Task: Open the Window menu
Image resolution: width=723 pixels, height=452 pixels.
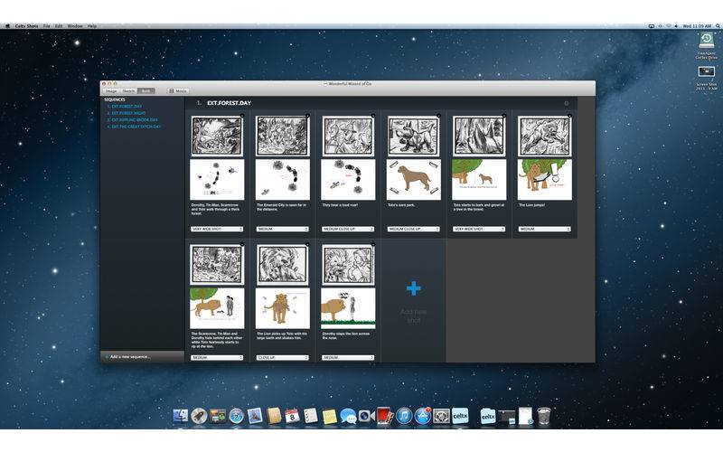Action: click(75, 26)
